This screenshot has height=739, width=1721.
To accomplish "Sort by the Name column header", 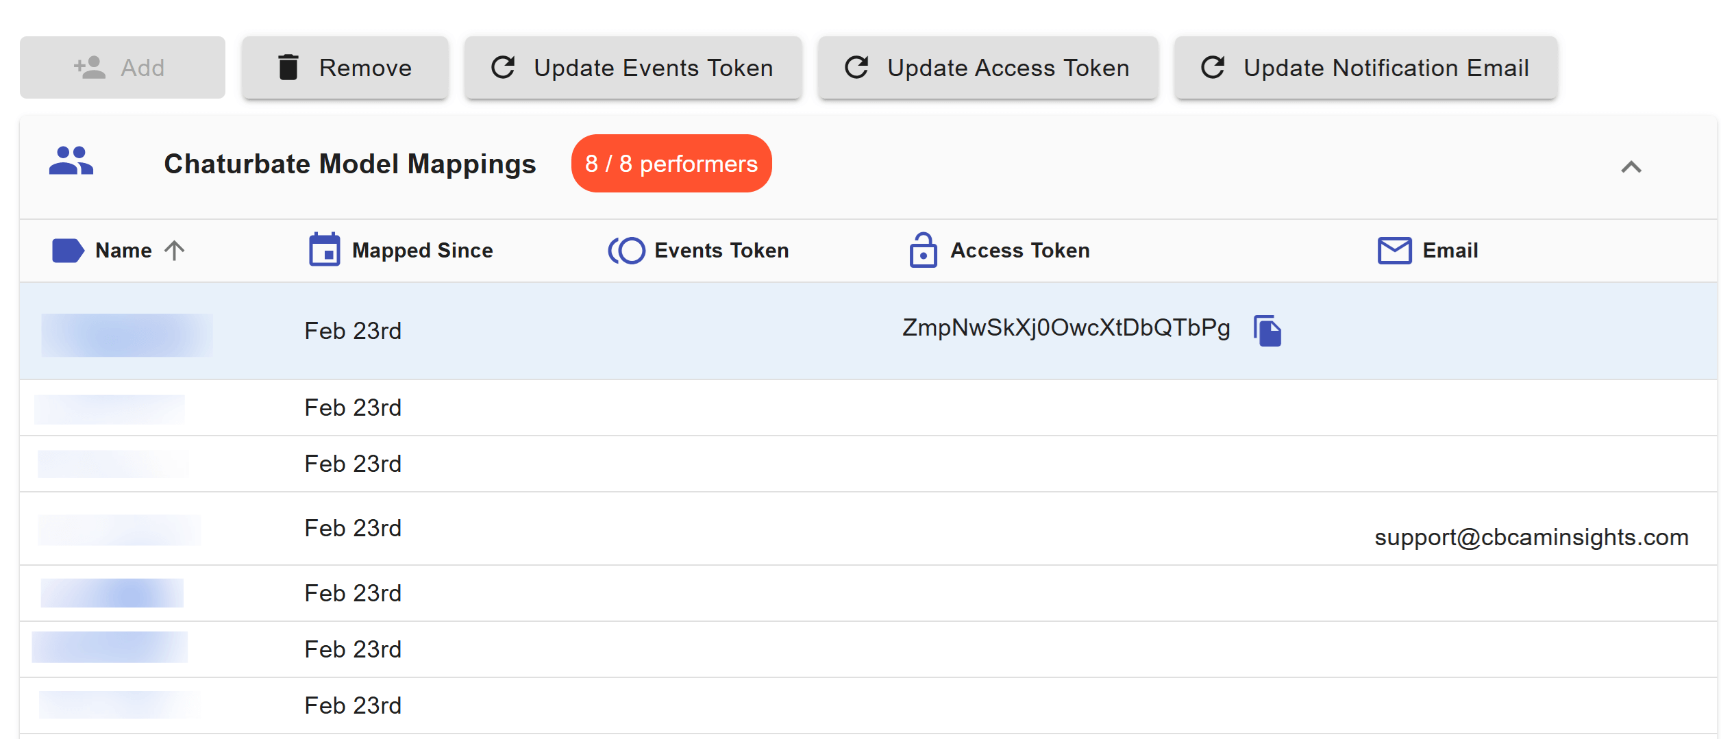I will tap(124, 251).
